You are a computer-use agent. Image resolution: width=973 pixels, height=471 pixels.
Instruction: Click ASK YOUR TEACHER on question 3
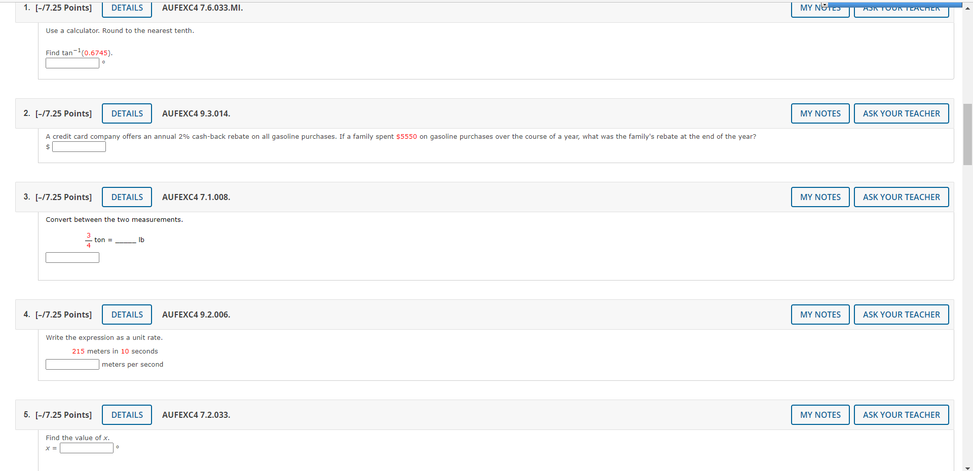(901, 197)
